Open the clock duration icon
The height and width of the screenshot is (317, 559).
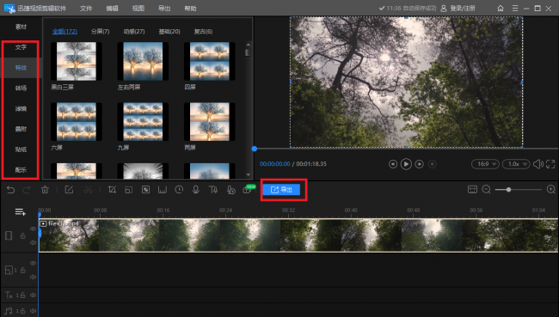coord(179,190)
